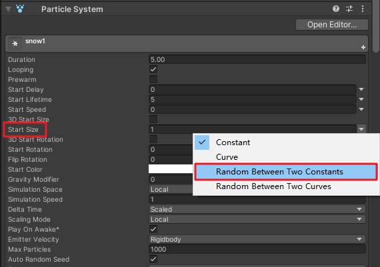This screenshot has height=267, width=380.
Task: Open the Simulation Space dropdown
Action: pyautogui.click(x=171, y=189)
